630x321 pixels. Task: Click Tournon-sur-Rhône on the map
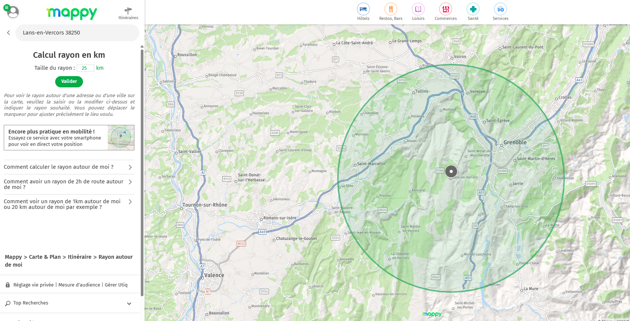pyautogui.click(x=205, y=205)
